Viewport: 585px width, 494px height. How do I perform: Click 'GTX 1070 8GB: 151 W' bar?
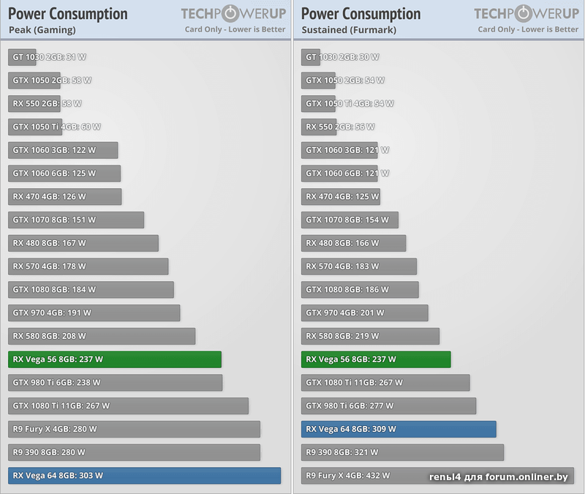(x=76, y=220)
